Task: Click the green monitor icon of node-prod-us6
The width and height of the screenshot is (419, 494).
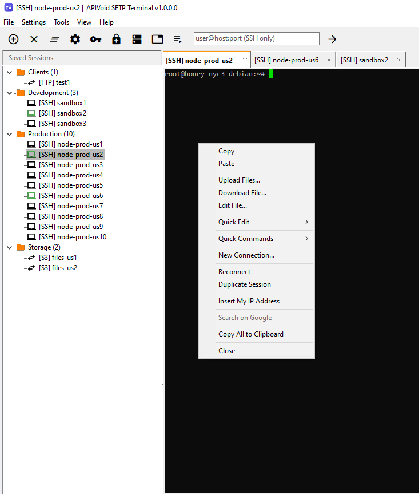Action: (x=31, y=196)
